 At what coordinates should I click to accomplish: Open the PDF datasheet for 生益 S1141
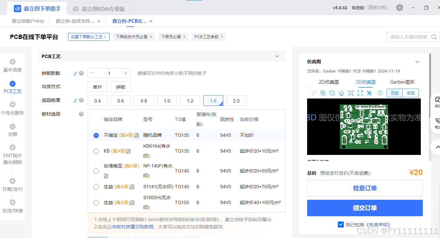132,187
